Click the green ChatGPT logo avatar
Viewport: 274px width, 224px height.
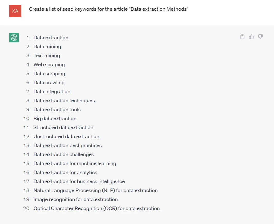(14, 38)
